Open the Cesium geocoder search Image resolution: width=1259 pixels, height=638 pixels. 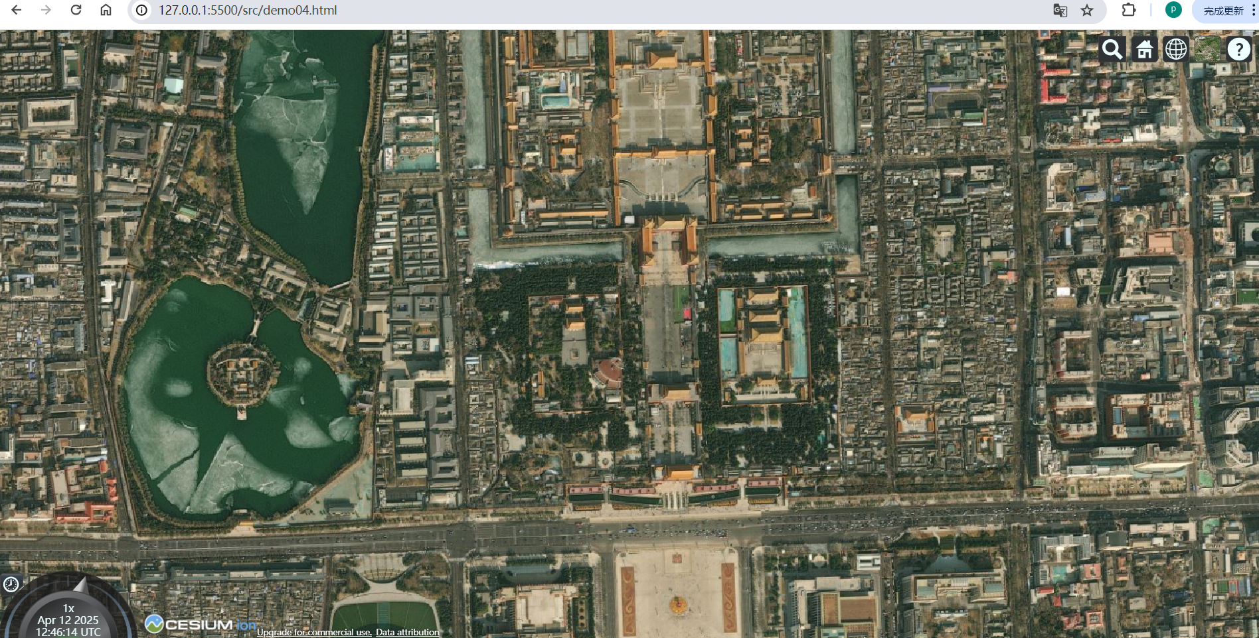coord(1112,49)
